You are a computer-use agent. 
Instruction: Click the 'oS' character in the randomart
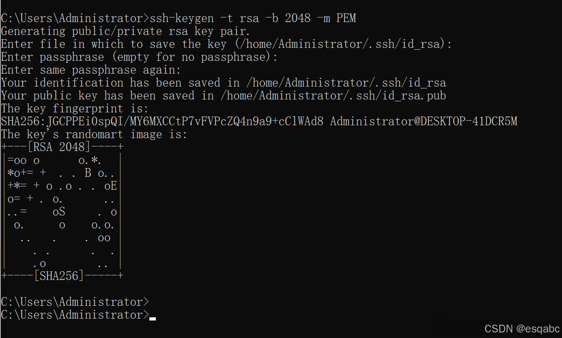pos(59,212)
